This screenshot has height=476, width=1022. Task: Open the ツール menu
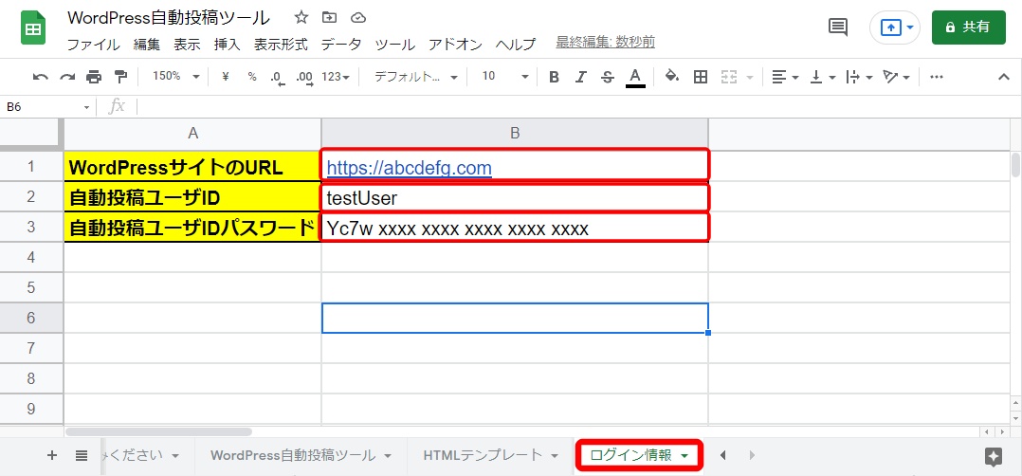pyautogui.click(x=395, y=45)
